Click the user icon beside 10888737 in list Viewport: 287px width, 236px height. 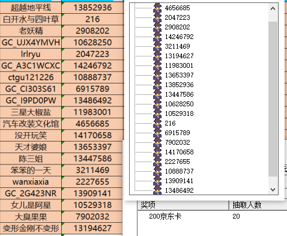[157, 171]
